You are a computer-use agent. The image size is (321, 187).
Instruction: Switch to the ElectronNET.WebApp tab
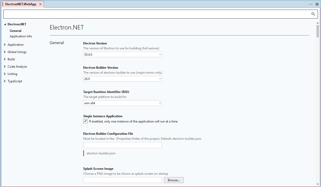(x=21, y=4)
